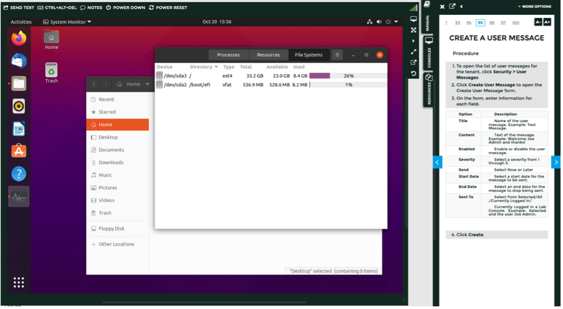Open System Monitor app menu in top bar
Screen dimensions: 563x309
click(x=67, y=22)
